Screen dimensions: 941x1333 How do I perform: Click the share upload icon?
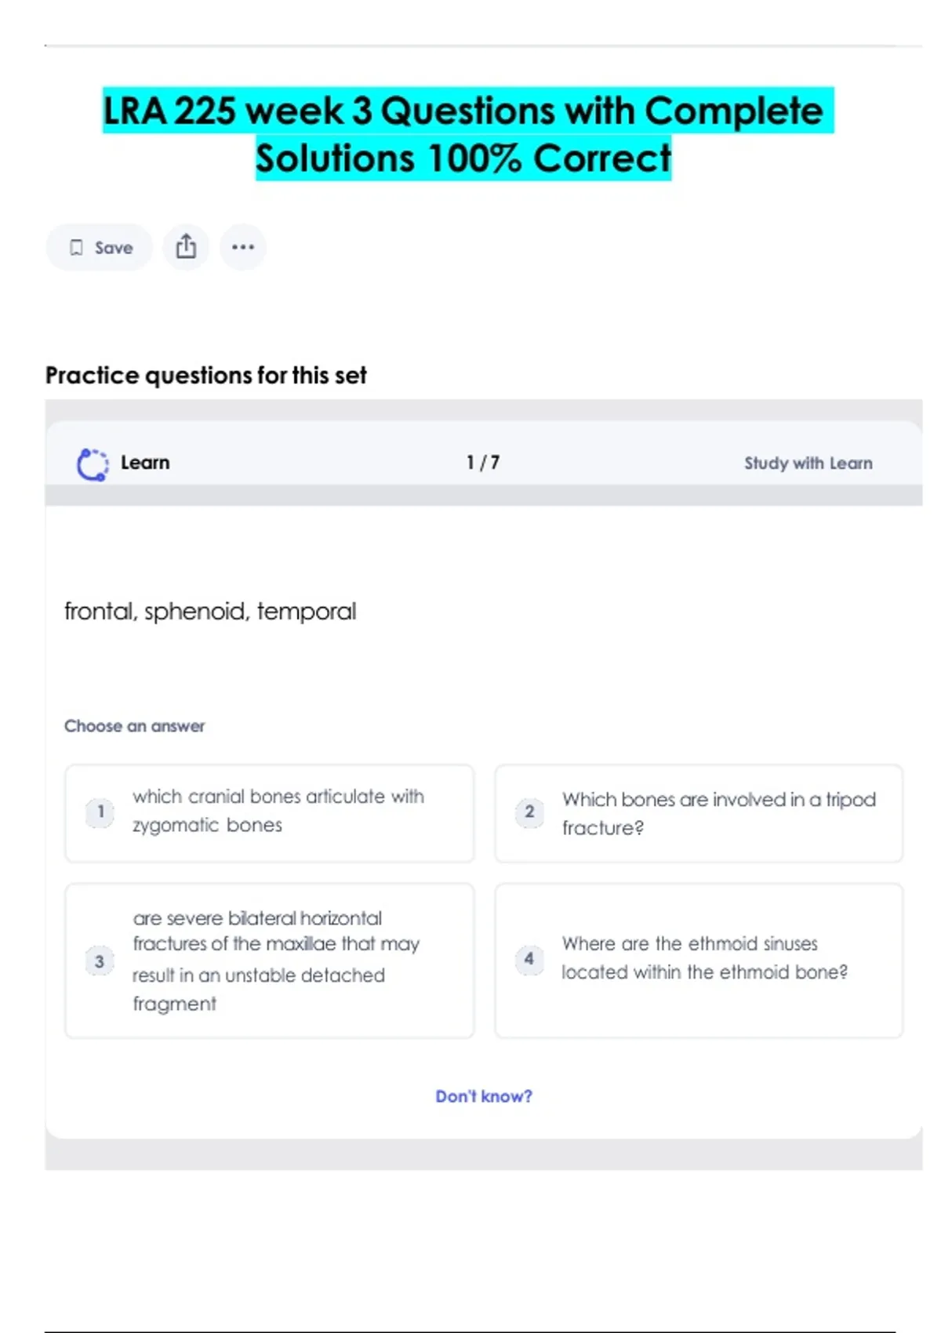click(x=186, y=247)
